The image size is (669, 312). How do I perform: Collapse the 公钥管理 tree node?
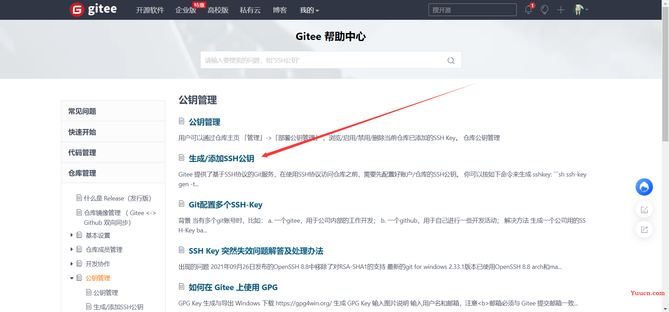pyautogui.click(x=71, y=278)
